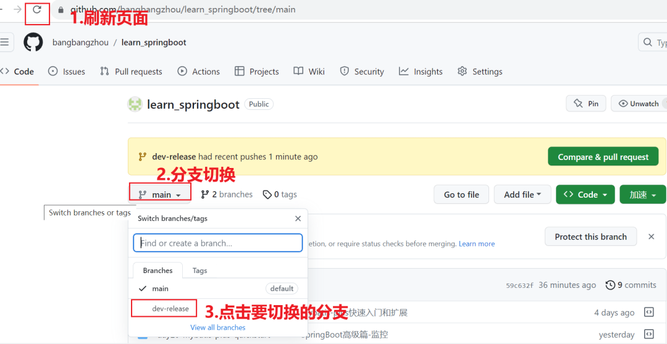Select the Branches tab in the popup
The width and height of the screenshot is (667, 344).
pyautogui.click(x=158, y=271)
